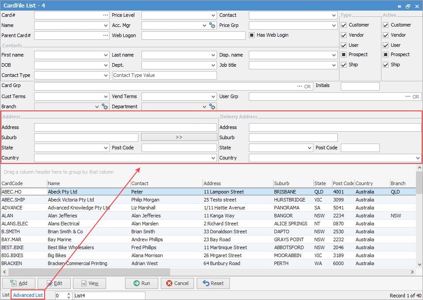
Task: Click the Advanced List link
Action: tap(28, 295)
